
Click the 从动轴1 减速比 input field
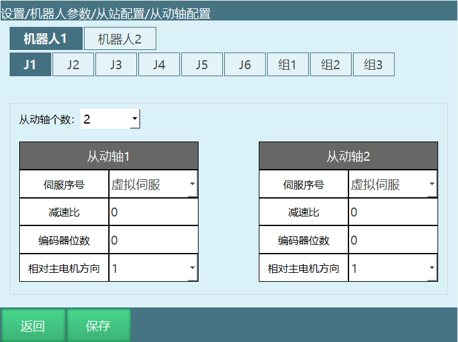click(154, 213)
